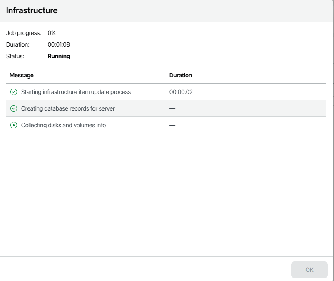334x281 pixels.
Task: Click the 00:00:02 duration cell
Action: click(x=181, y=92)
